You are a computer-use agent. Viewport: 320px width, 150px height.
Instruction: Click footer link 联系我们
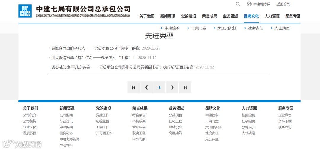pyautogui.click(x=285, y=127)
